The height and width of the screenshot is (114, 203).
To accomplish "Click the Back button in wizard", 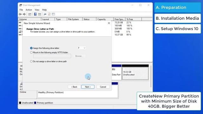I will coord(74,87).
